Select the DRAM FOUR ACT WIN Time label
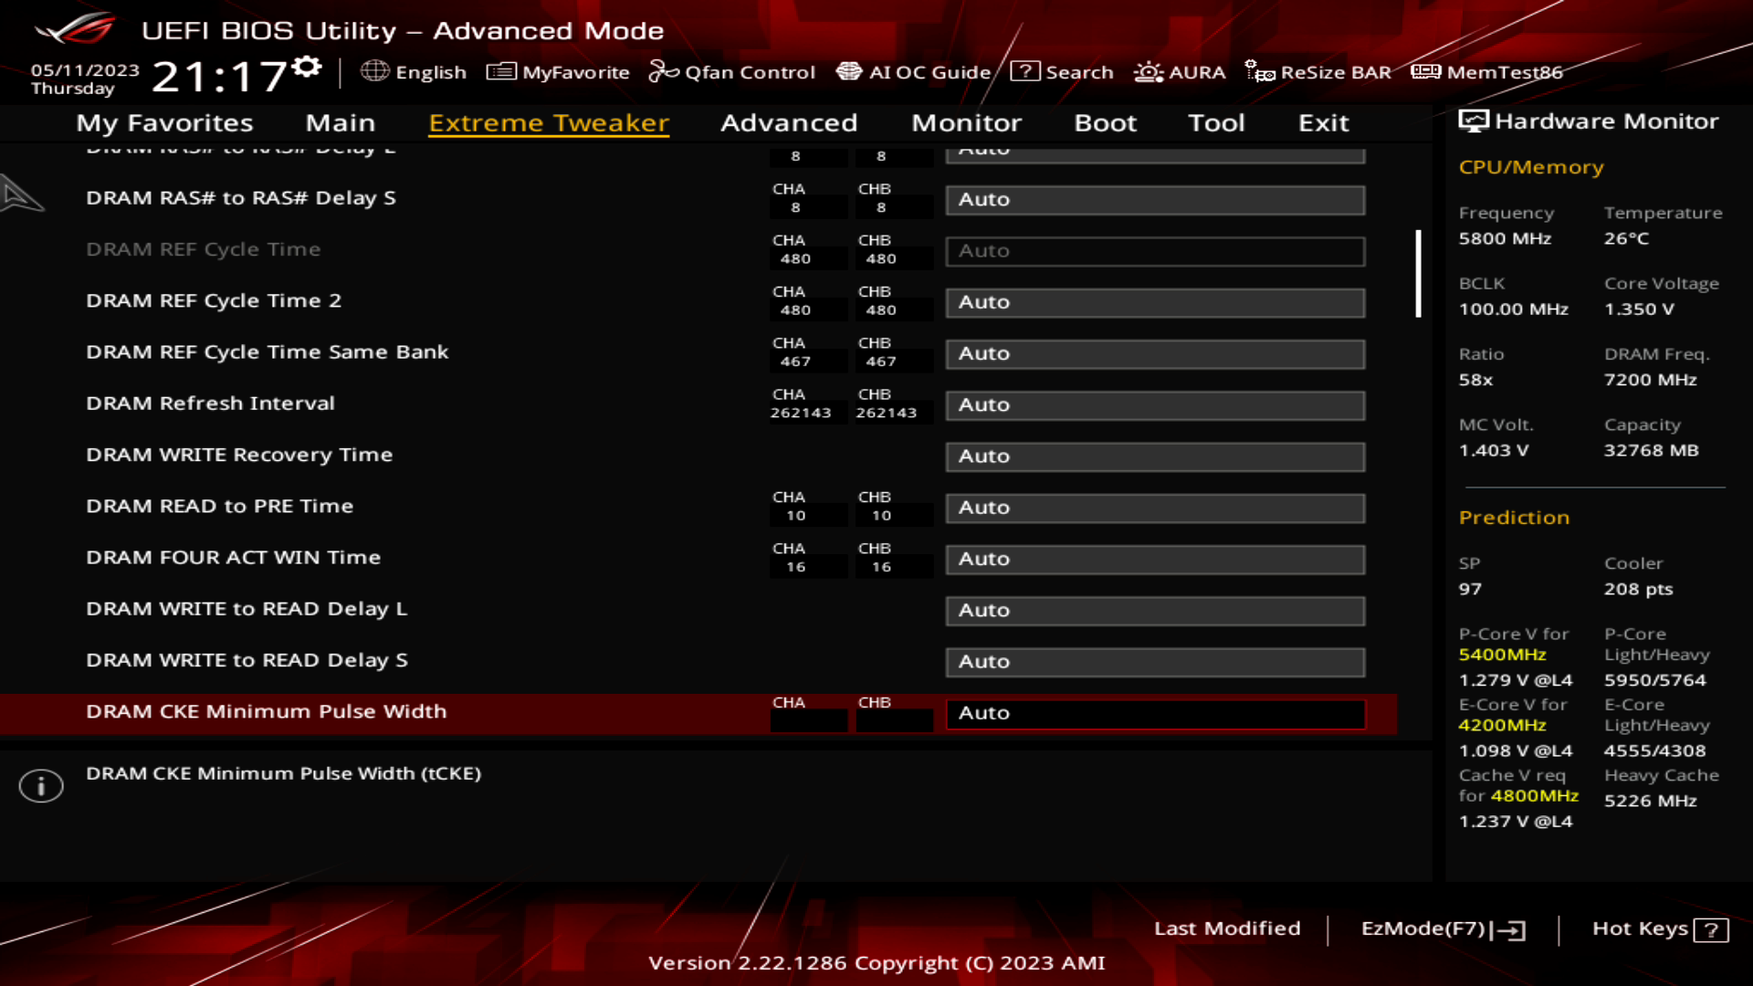The width and height of the screenshot is (1753, 986). [x=233, y=558]
